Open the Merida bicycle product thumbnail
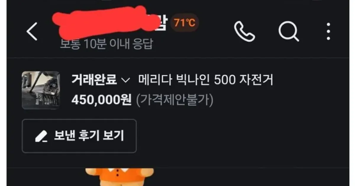This screenshot has width=355, height=186. [41, 90]
